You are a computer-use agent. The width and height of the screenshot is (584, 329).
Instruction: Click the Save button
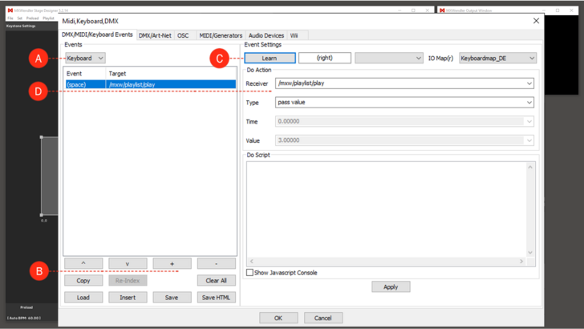[x=172, y=298]
